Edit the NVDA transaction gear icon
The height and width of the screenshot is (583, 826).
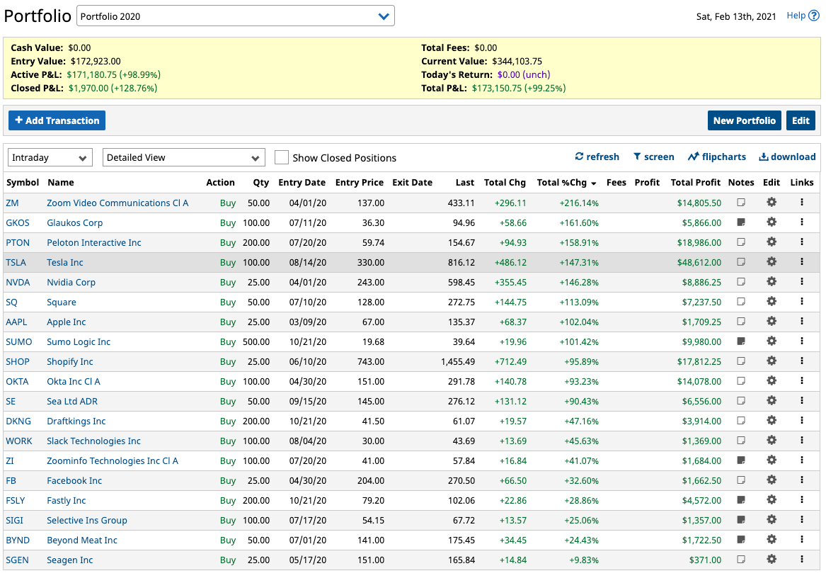pos(771,282)
